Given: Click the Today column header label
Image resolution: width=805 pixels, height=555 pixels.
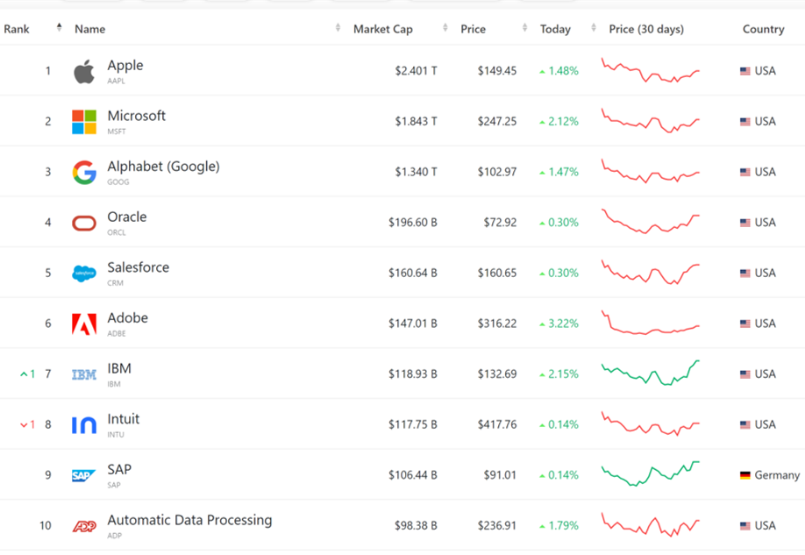Looking at the screenshot, I should click(555, 29).
